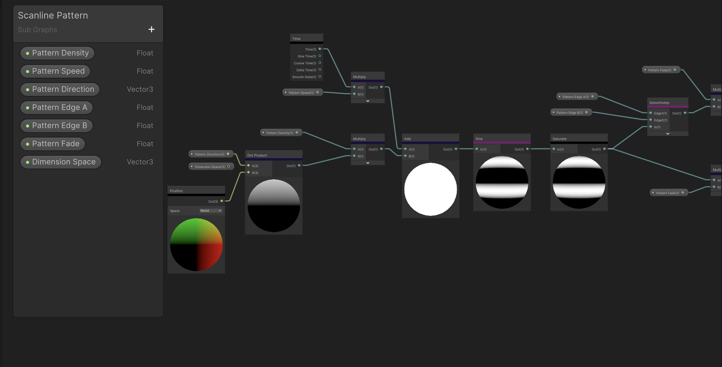The width and height of the screenshot is (722, 367).
Task: Click plus to add a new blackboard property
Action: 151,29
